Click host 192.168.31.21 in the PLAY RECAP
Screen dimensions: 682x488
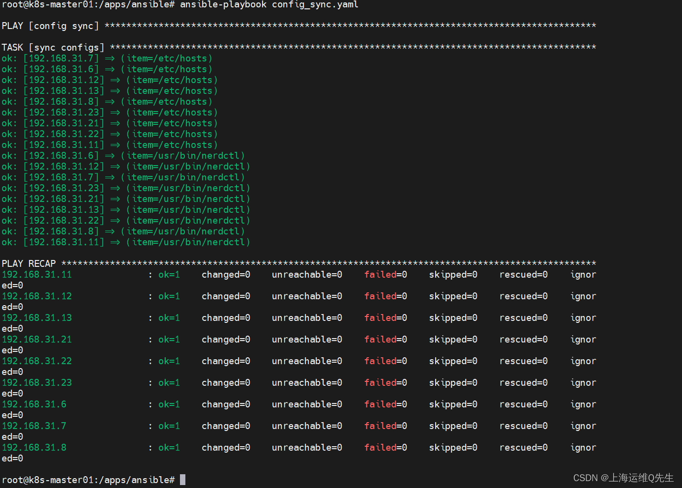coord(37,340)
